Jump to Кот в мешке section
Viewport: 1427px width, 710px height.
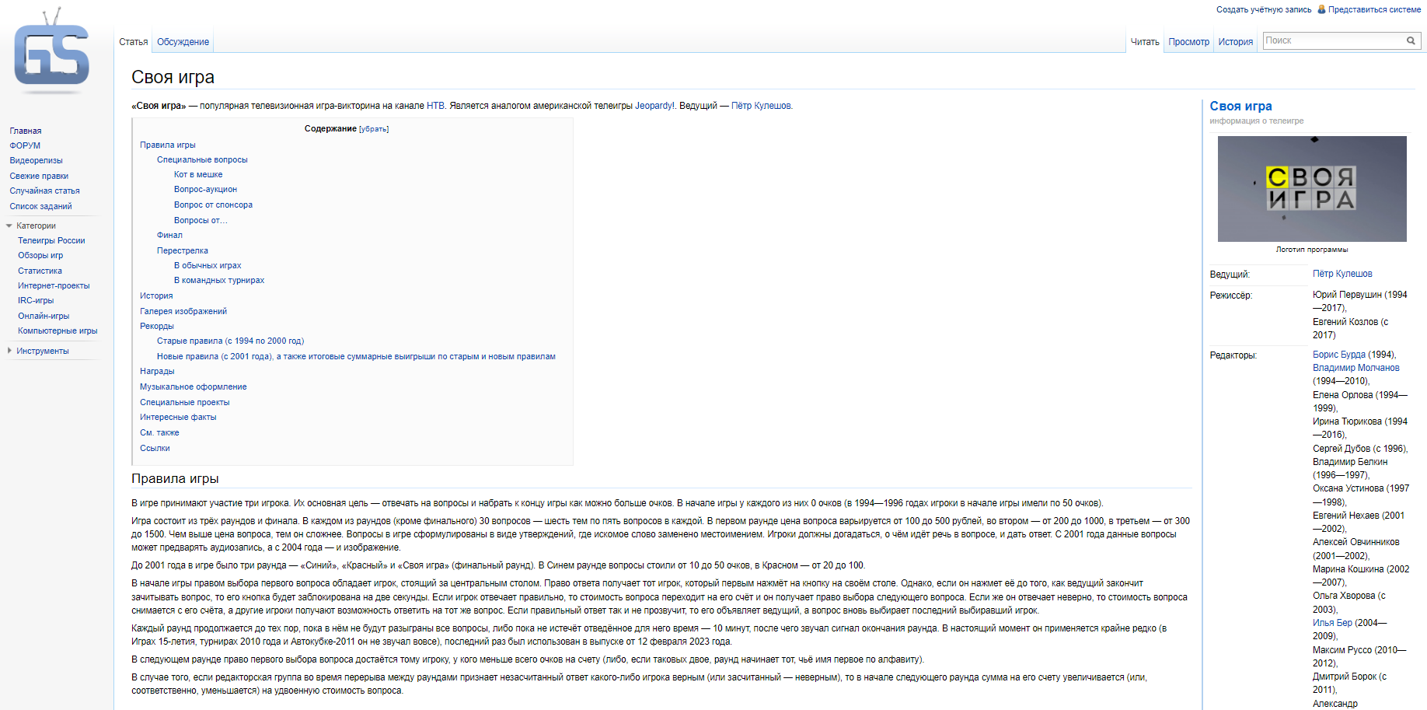tap(198, 174)
